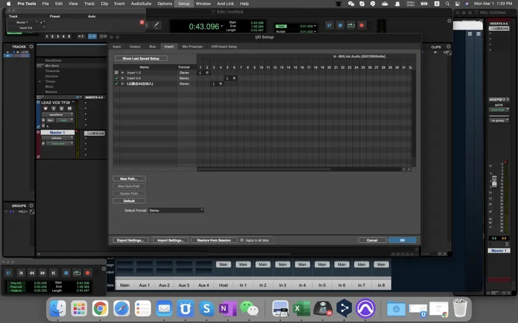Viewport: 518px width, 323px height.
Task: Open the volume view selector on Master 1 track
Action: coord(57,138)
